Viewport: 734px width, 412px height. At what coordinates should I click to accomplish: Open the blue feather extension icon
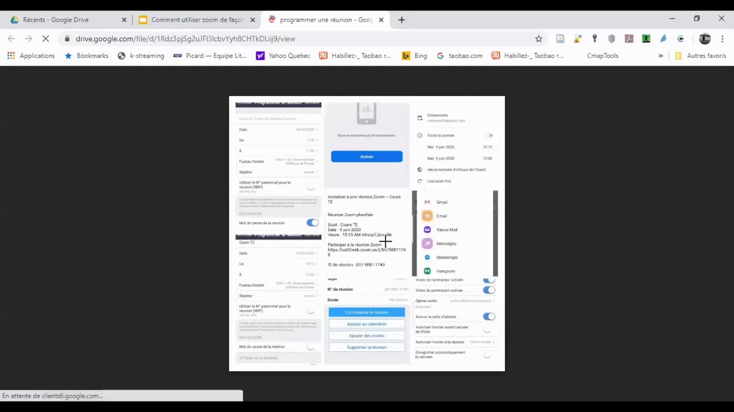click(663, 38)
